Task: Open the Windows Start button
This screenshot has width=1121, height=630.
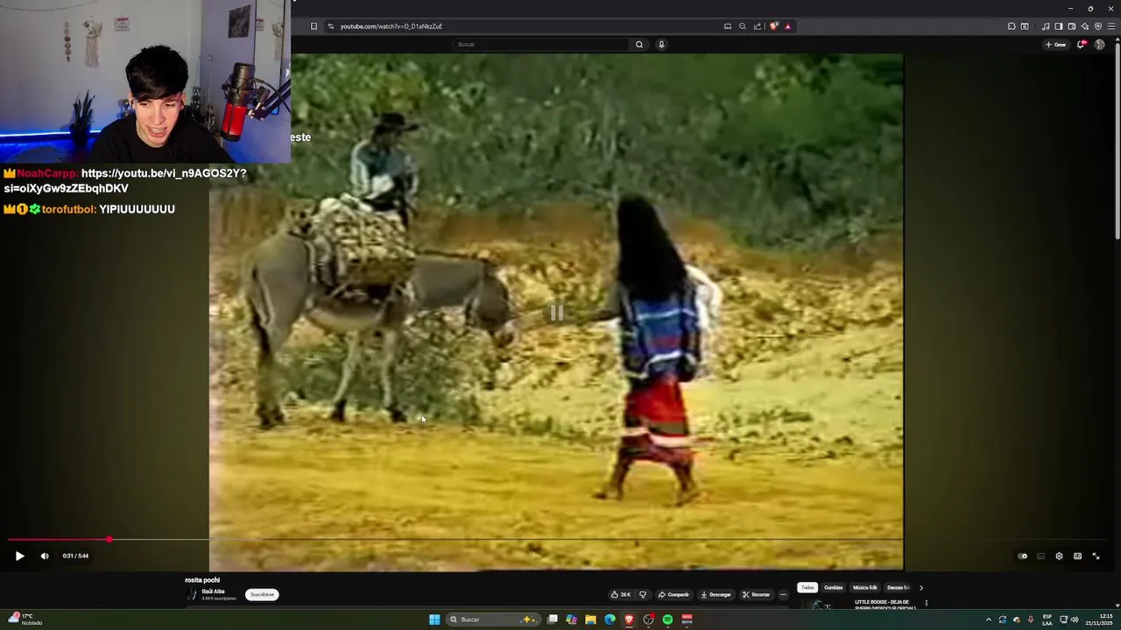Action: pos(434,619)
